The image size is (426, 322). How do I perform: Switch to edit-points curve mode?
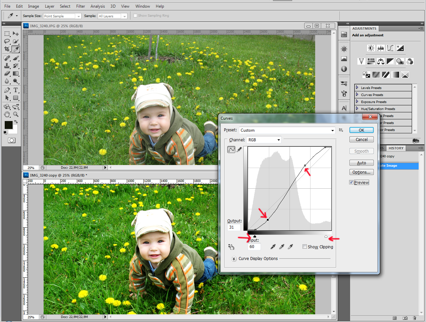(x=231, y=150)
